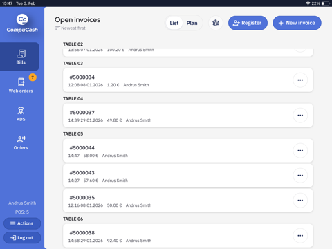Select invoice number #5000043
This screenshot has height=249, width=332.
click(82, 173)
